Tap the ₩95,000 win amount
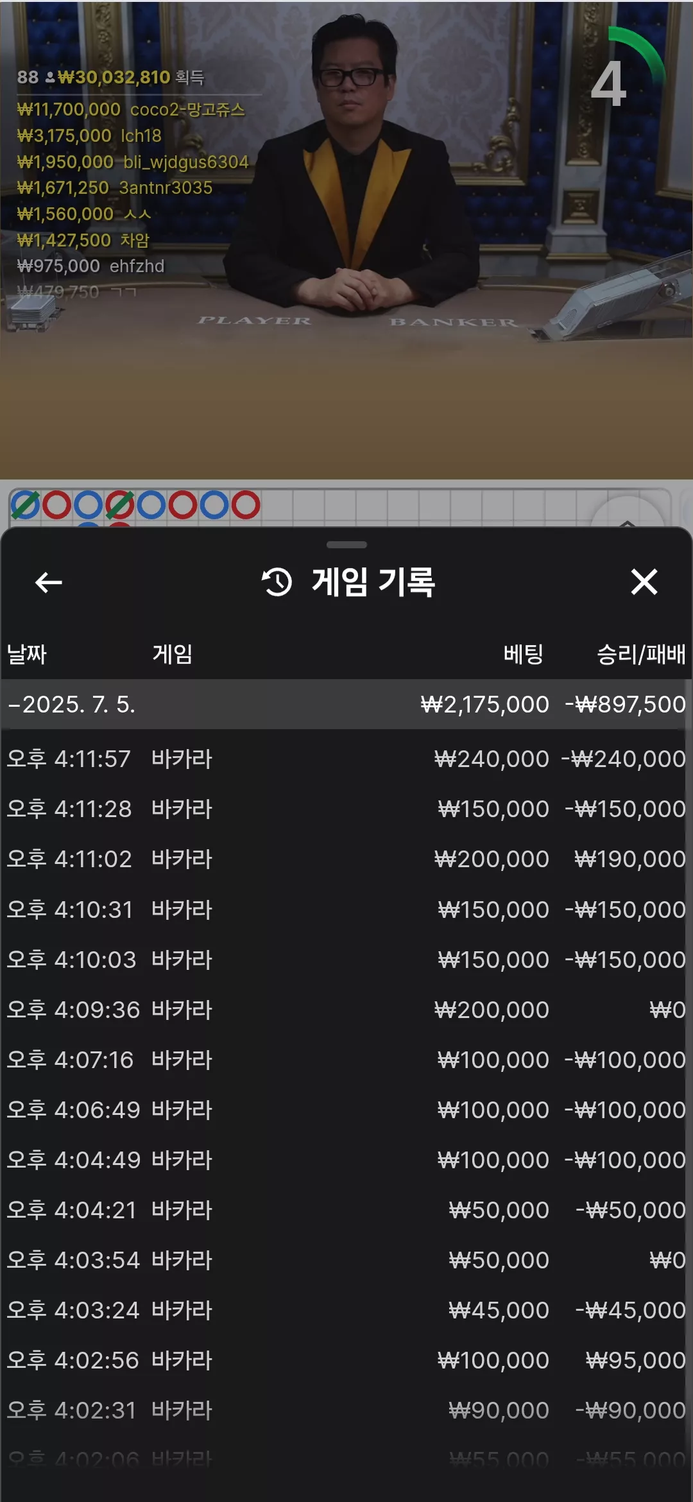This screenshot has width=693, height=1502. point(636,1360)
